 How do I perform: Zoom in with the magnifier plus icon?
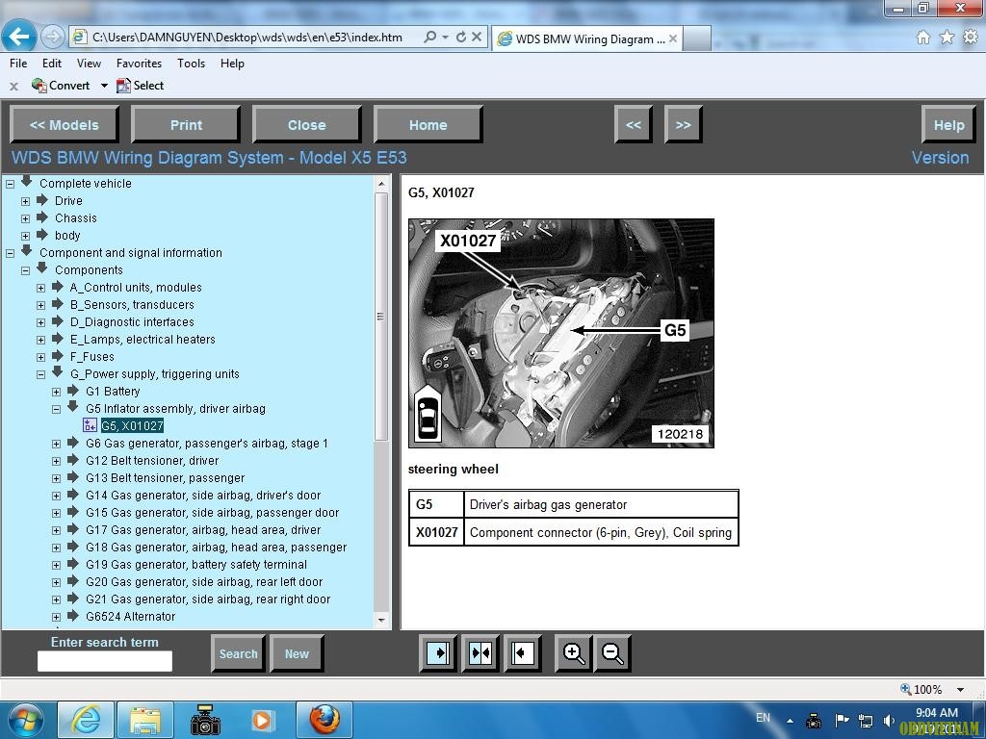coord(574,653)
